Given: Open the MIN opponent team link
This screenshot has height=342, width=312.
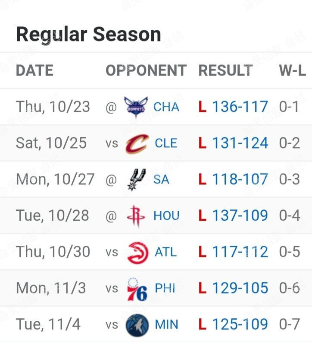Looking at the screenshot, I should tap(166, 324).
